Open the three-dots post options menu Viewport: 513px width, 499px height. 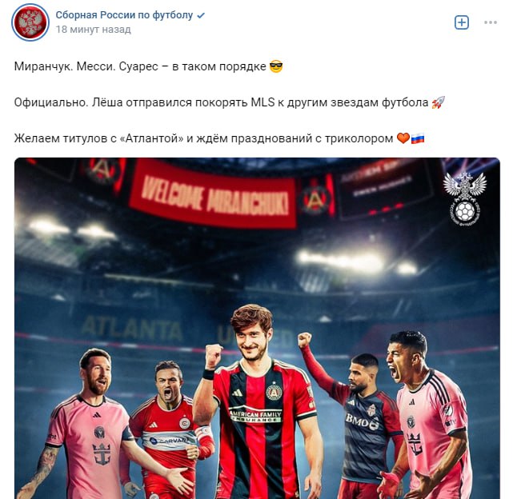click(491, 22)
